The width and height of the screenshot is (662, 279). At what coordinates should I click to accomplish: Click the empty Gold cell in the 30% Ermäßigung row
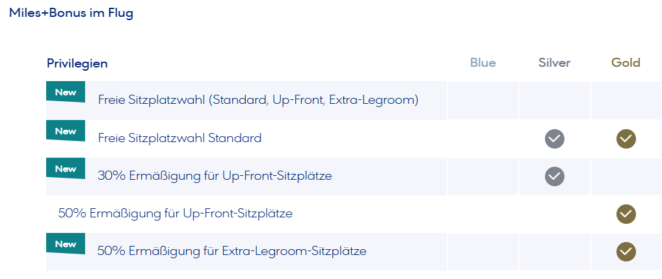tap(626, 176)
